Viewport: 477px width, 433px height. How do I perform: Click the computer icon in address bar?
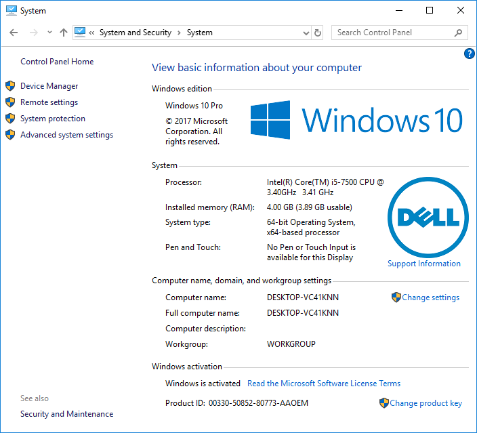pyautogui.click(x=80, y=33)
